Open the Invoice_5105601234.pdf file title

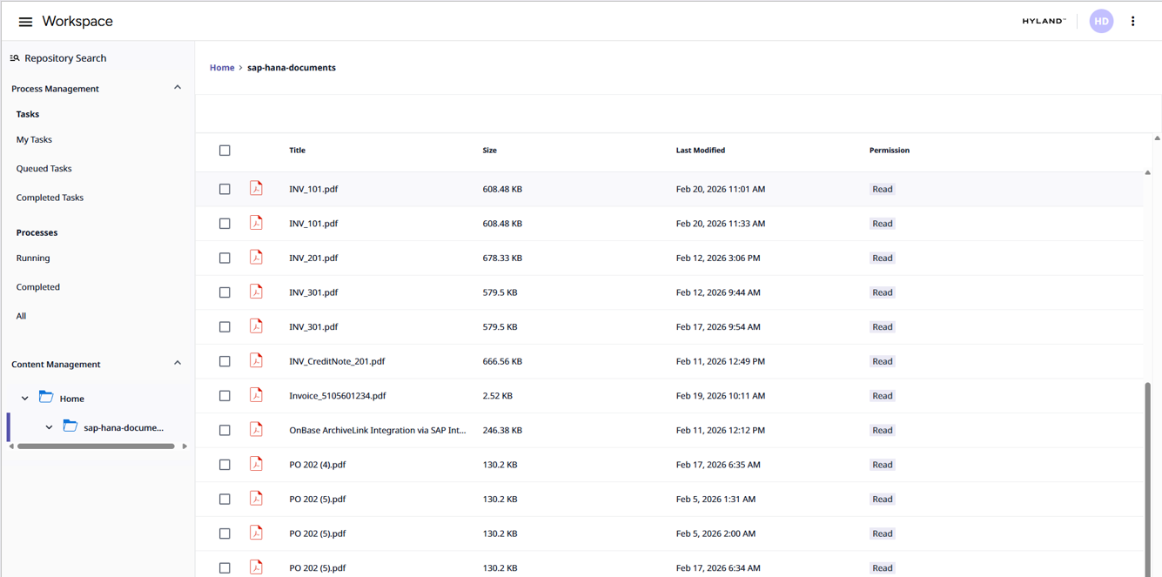[x=338, y=396]
